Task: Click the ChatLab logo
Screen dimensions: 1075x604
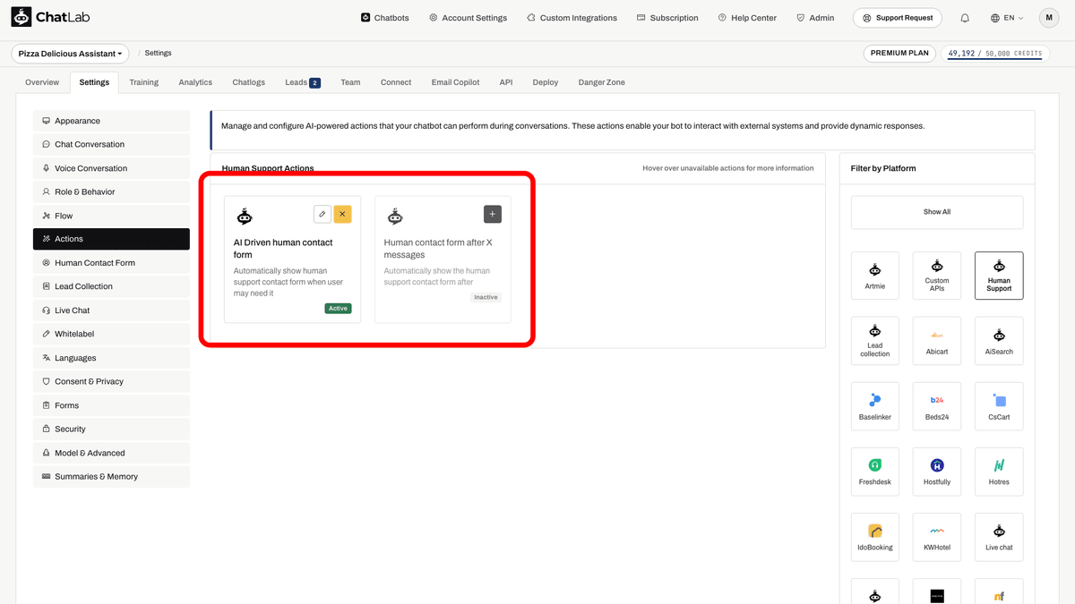Action: (51, 18)
